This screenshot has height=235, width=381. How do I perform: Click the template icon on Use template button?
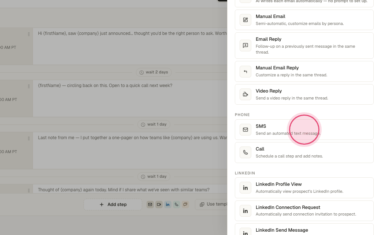[x=202, y=205]
